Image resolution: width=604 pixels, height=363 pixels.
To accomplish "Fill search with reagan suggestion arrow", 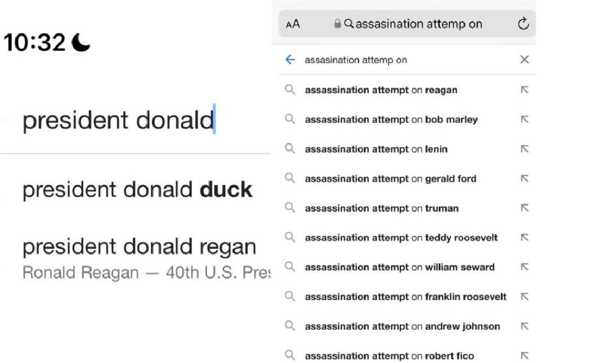I will click(x=524, y=90).
